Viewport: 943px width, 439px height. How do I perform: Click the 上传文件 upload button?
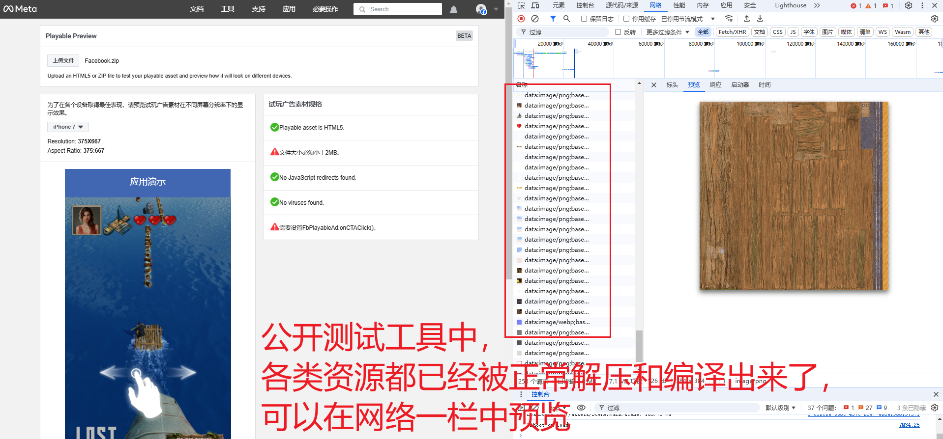point(63,60)
